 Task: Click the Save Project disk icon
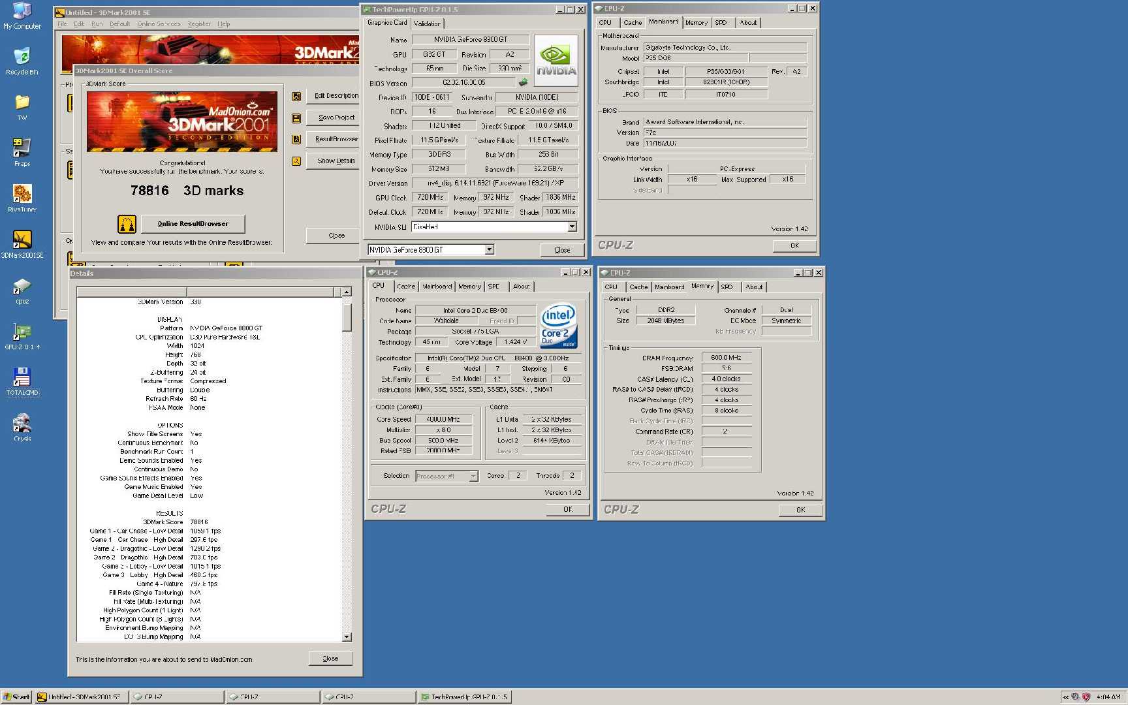point(296,118)
